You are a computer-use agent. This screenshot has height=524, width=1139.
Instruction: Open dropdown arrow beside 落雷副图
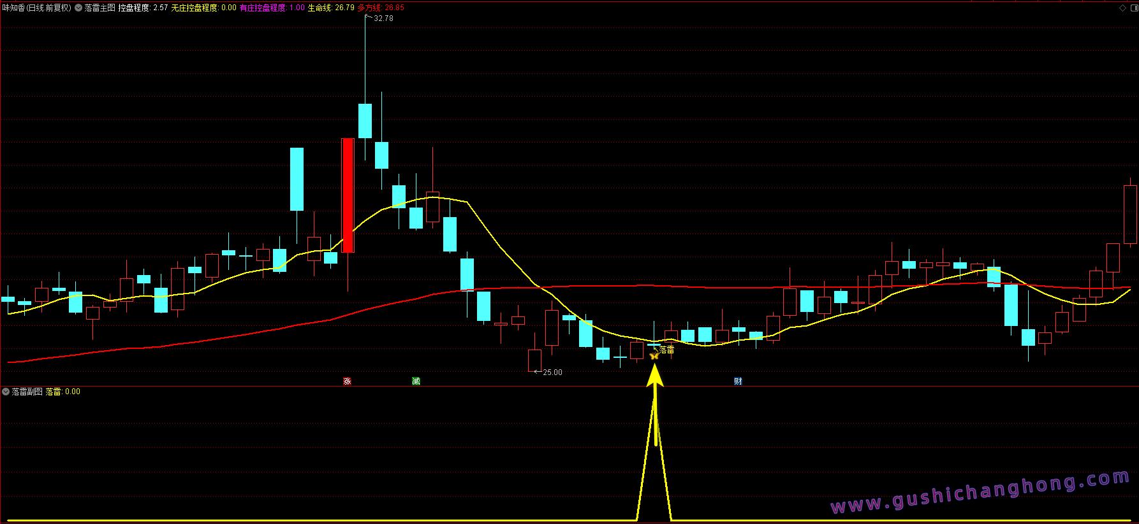click(6, 392)
